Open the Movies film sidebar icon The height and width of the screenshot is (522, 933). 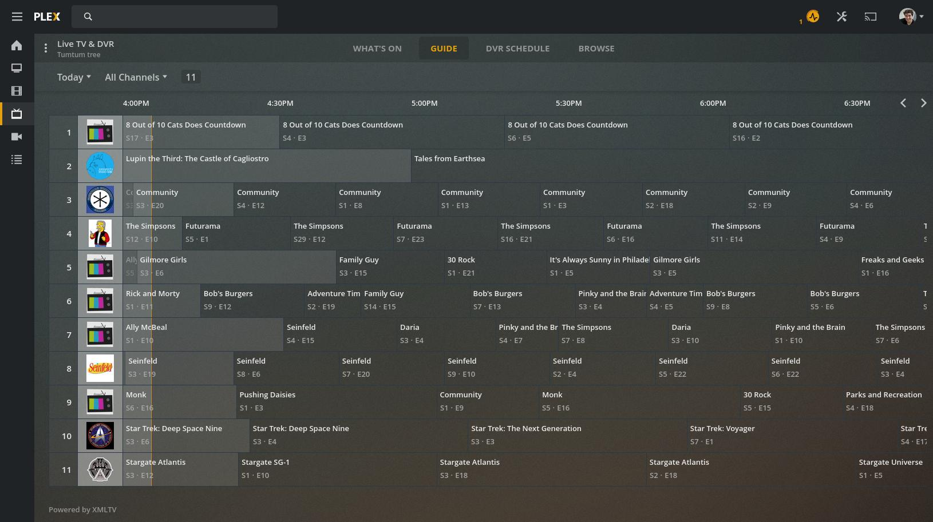point(17,91)
